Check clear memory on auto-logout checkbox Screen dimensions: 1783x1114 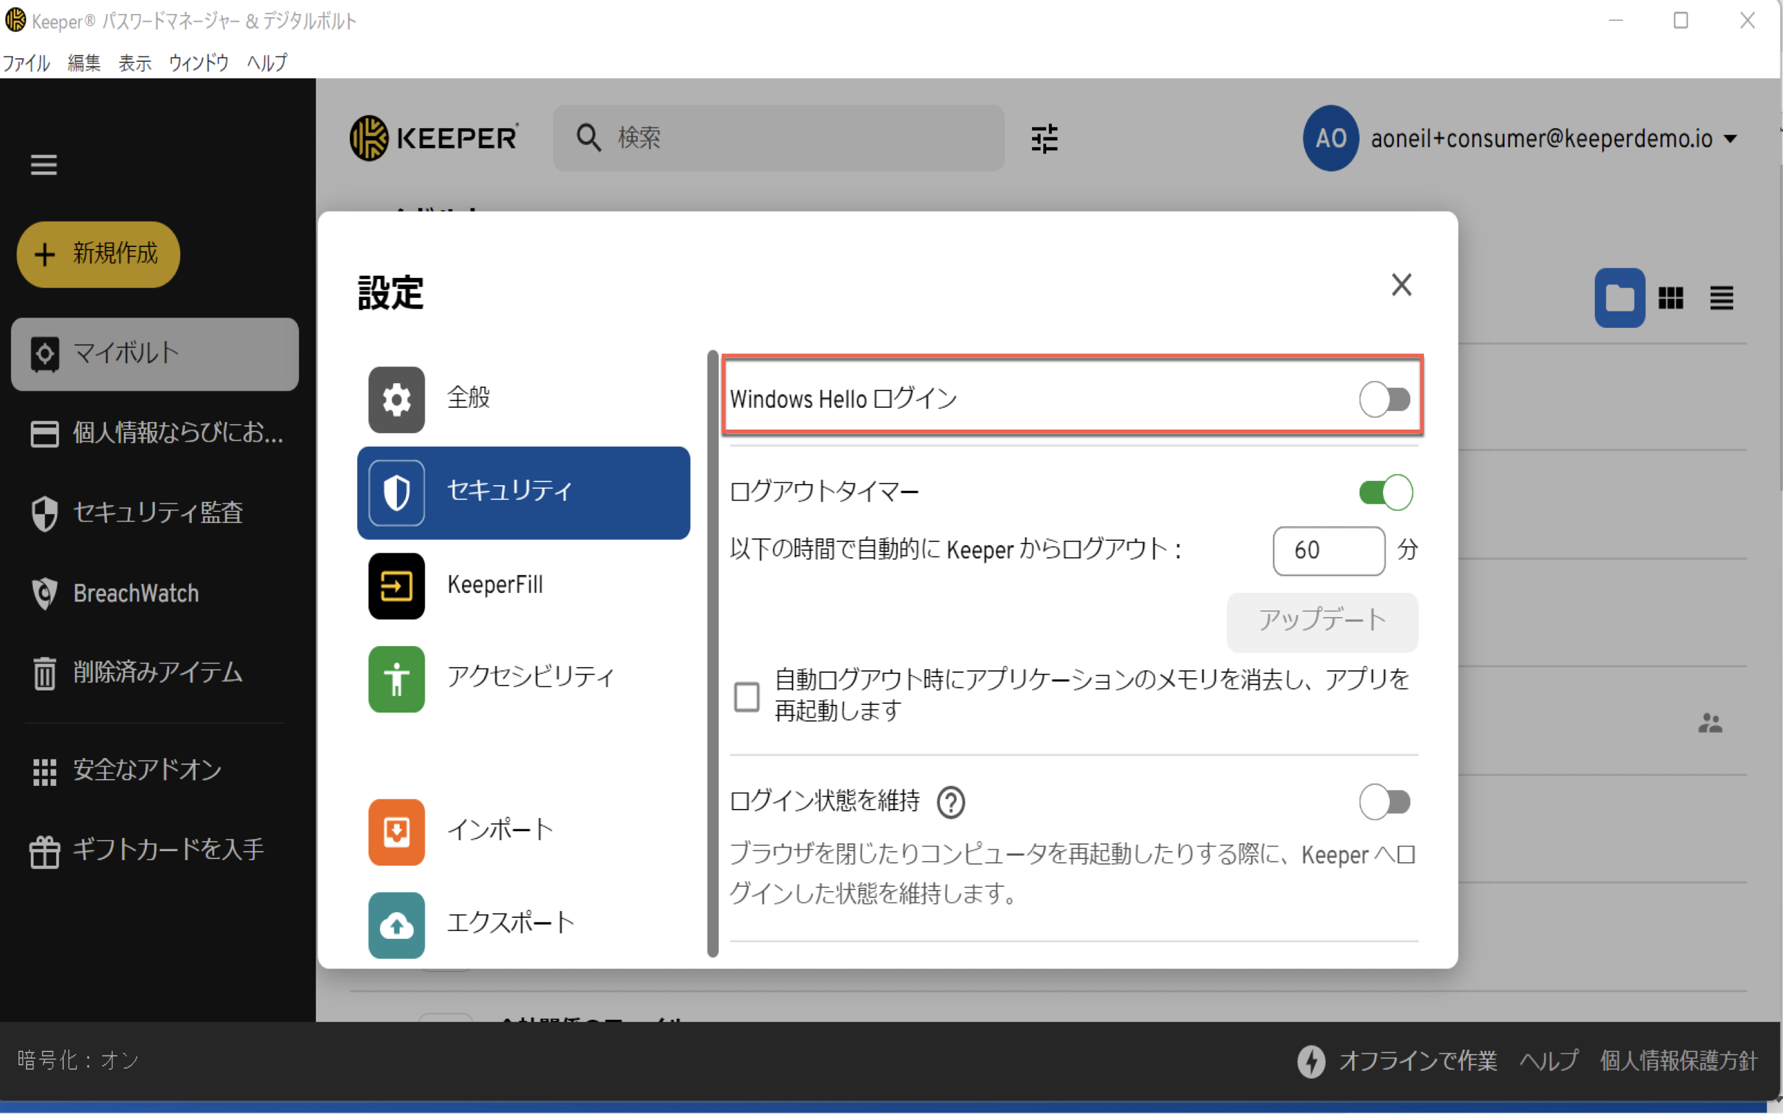click(747, 696)
